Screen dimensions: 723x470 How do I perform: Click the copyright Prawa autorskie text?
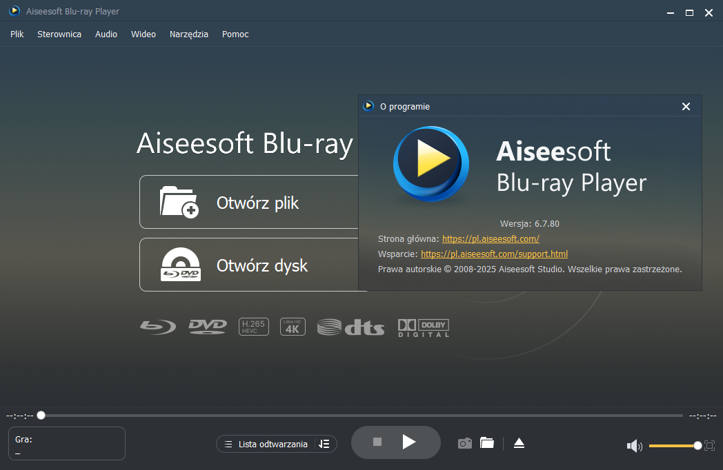click(530, 269)
